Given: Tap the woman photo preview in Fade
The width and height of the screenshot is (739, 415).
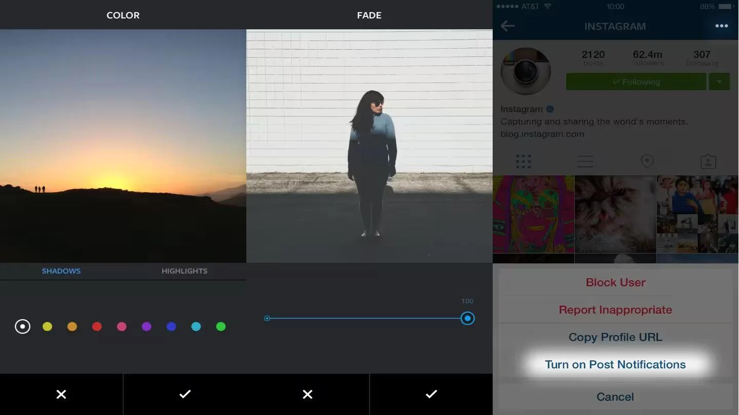Looking at the screenshot, I should 369,146.
